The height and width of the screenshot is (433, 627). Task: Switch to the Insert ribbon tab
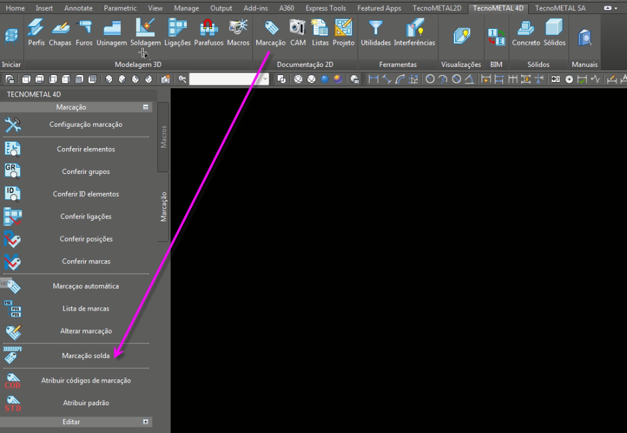[44, 8]
